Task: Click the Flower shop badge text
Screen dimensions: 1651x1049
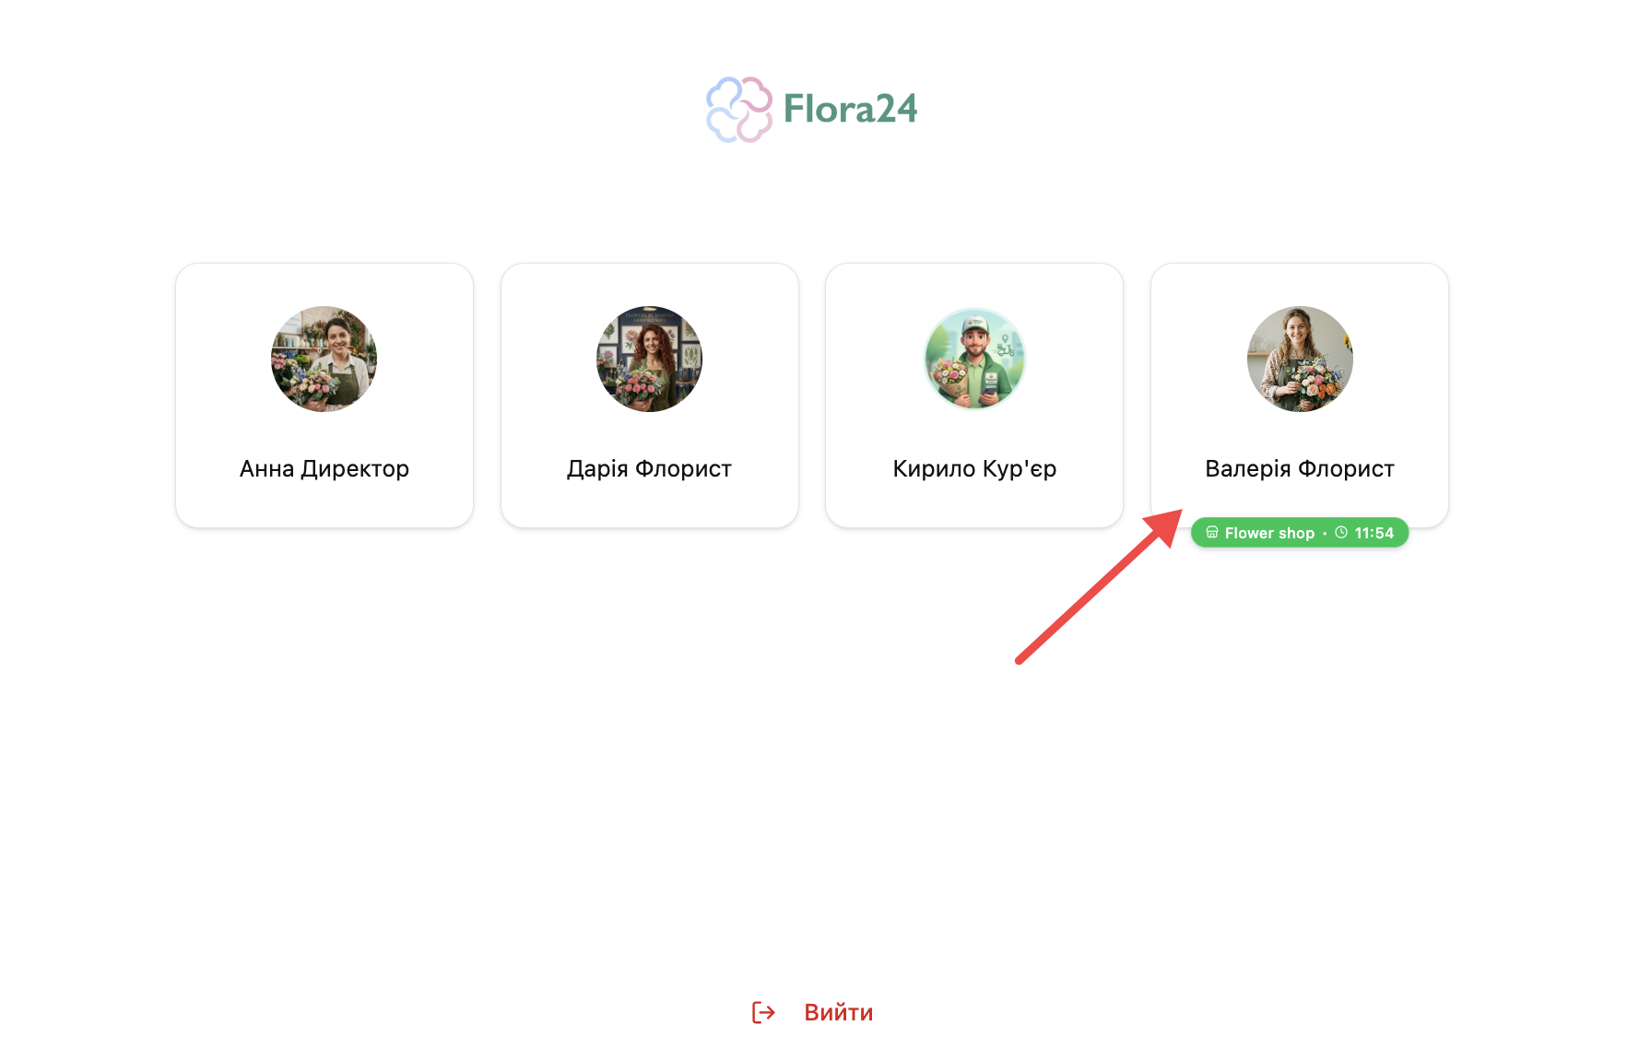Action: click(1269, 533)
